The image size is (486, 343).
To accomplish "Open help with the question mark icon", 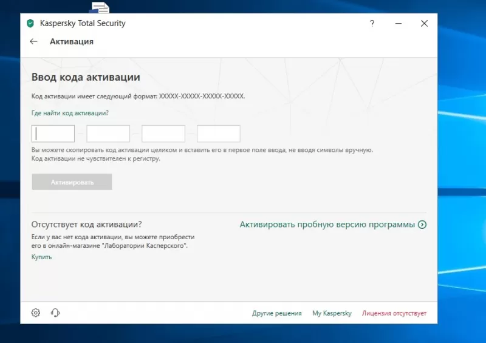I will [372, 24].
